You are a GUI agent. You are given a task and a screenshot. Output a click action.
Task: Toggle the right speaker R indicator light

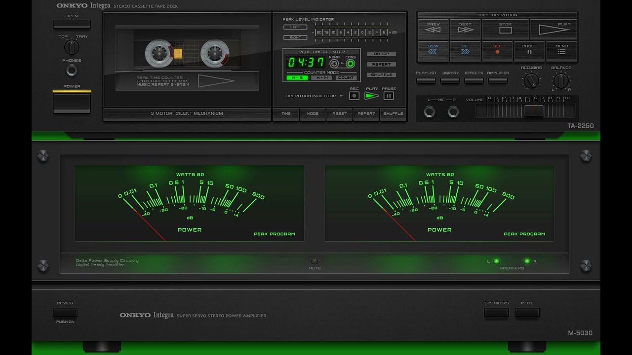point(527,261)
